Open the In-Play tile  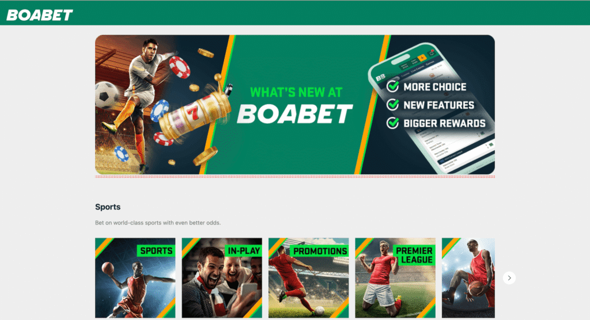click(222, 278)
